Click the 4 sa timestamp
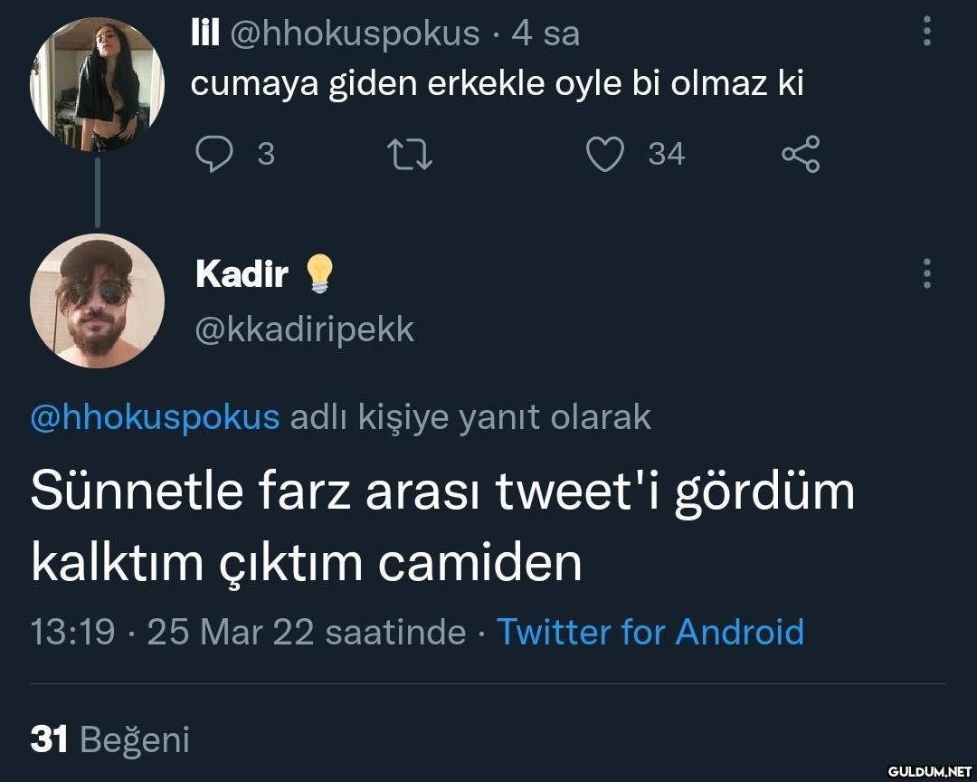This screenshot has height=782, width=977. coord(545,33)
